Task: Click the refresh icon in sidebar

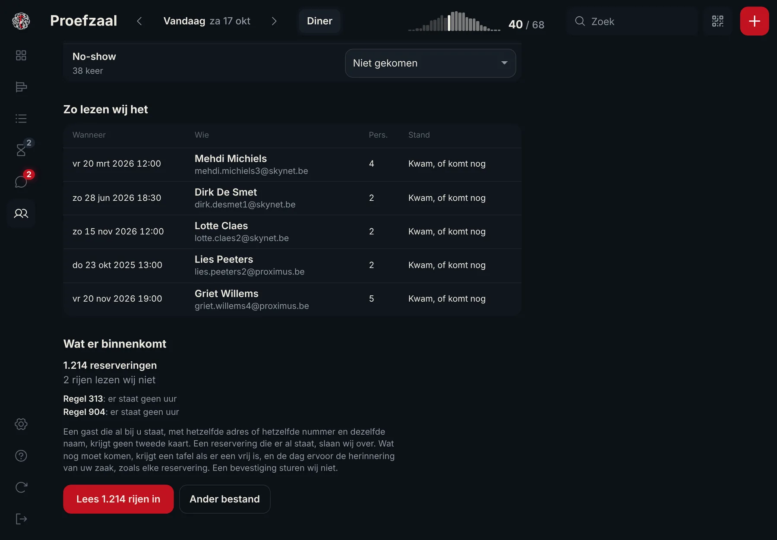Action: 21,487
